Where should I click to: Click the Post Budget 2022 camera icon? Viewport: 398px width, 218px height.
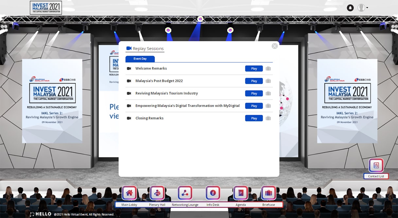(x=129, y=81)
